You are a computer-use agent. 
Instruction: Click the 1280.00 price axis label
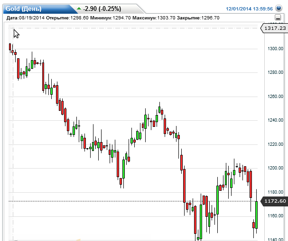[x=275, y=72]
